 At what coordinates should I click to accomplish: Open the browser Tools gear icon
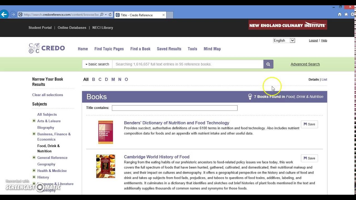click(353, 14)
